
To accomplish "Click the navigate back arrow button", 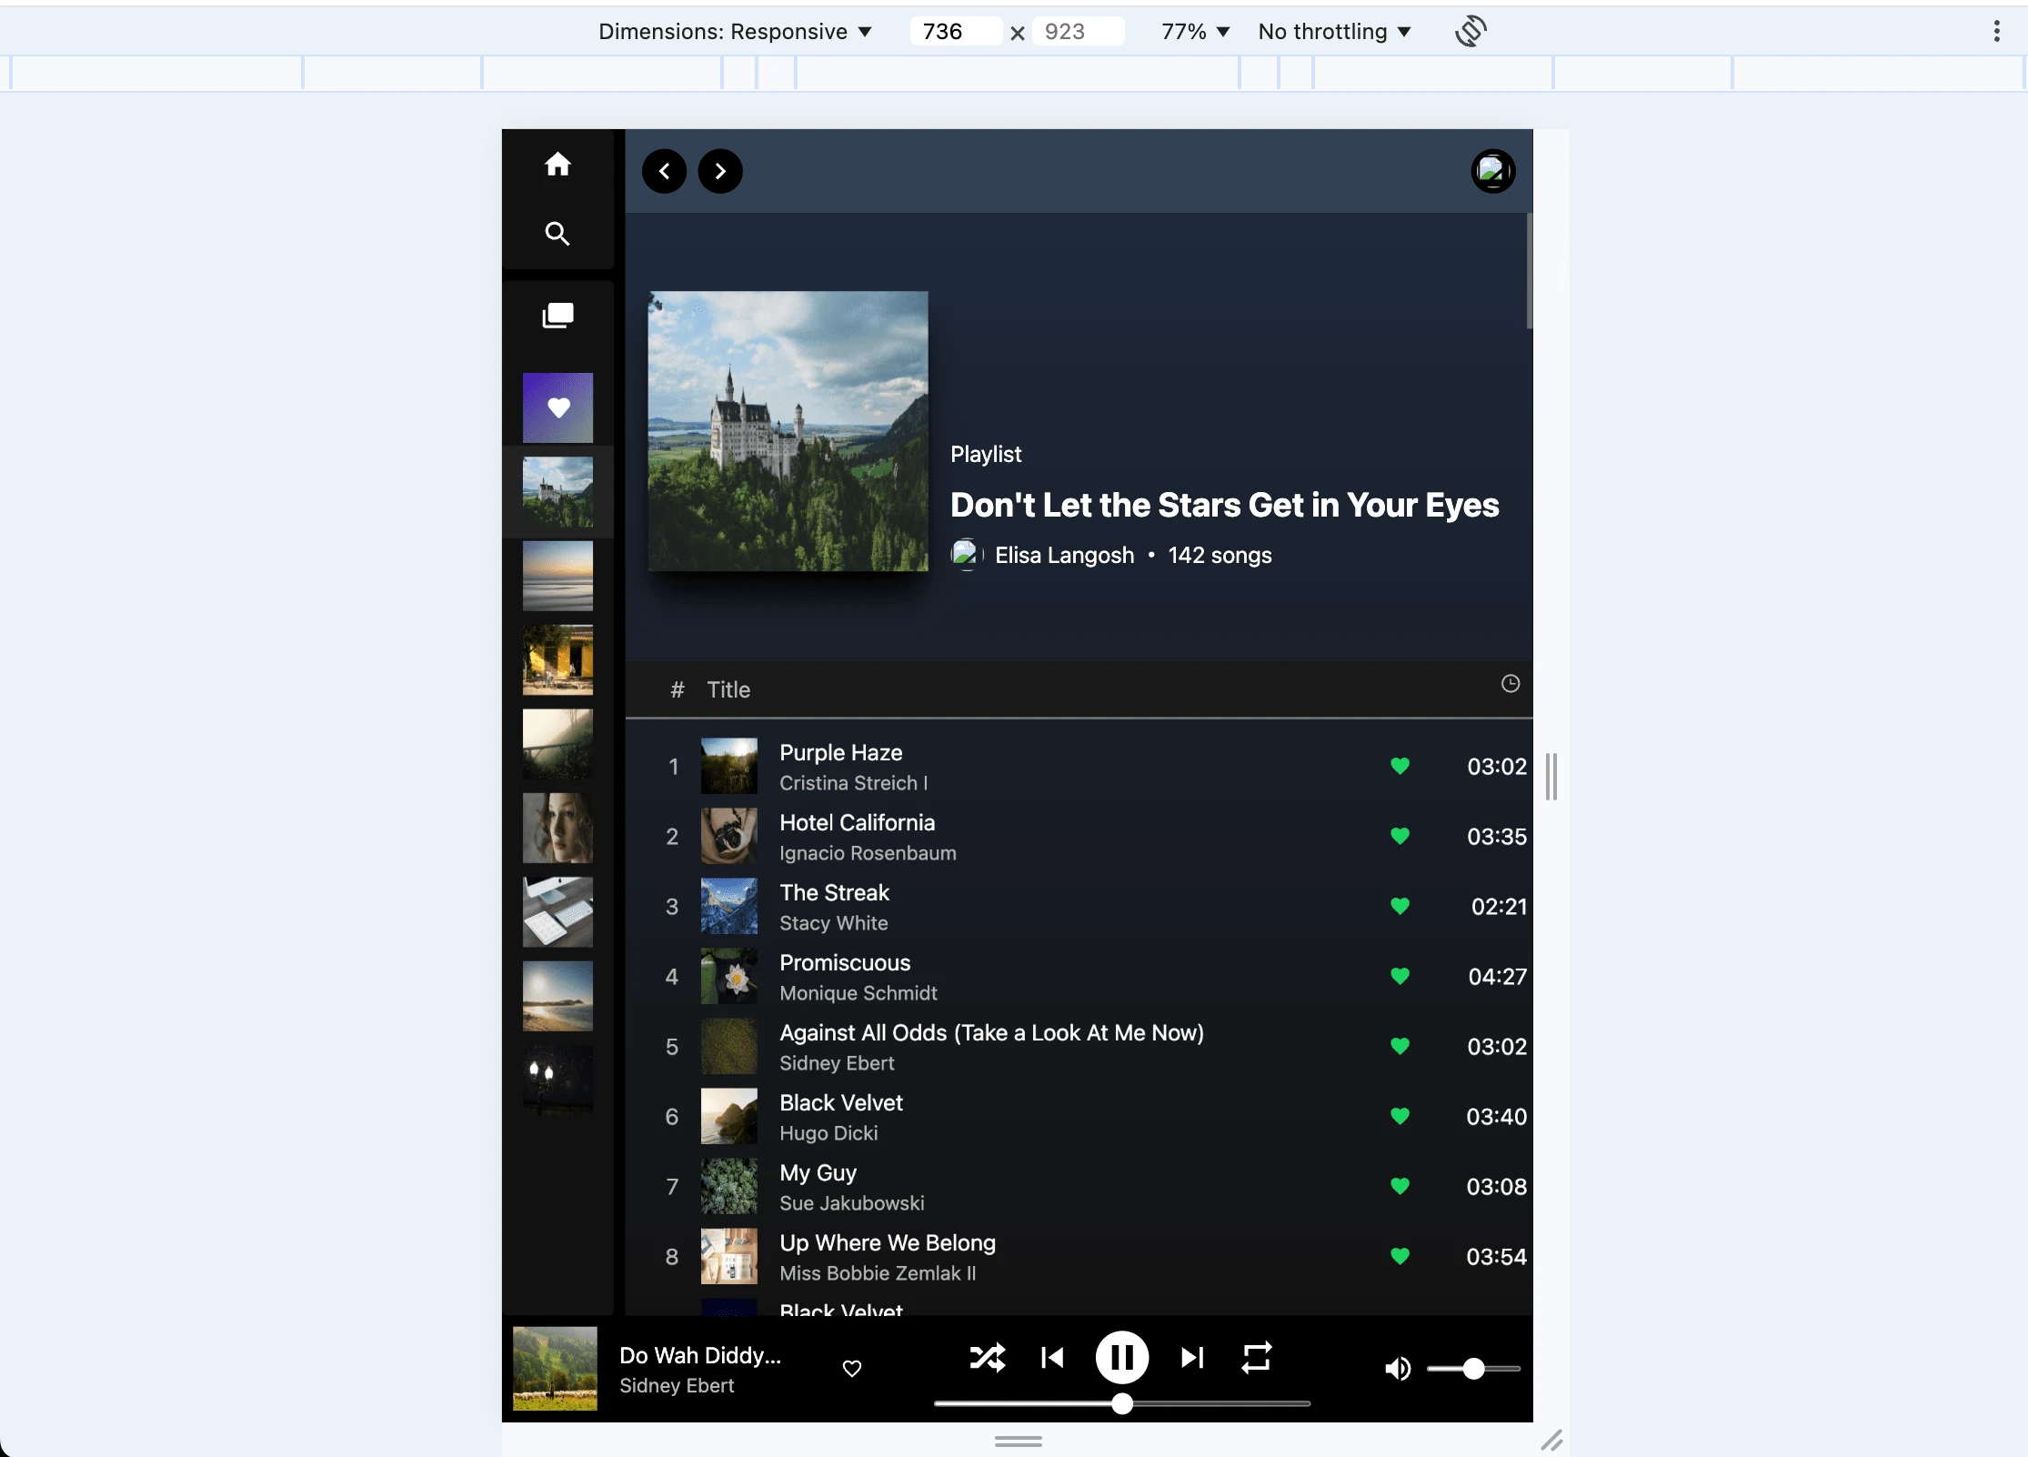I will pos(665,171).
